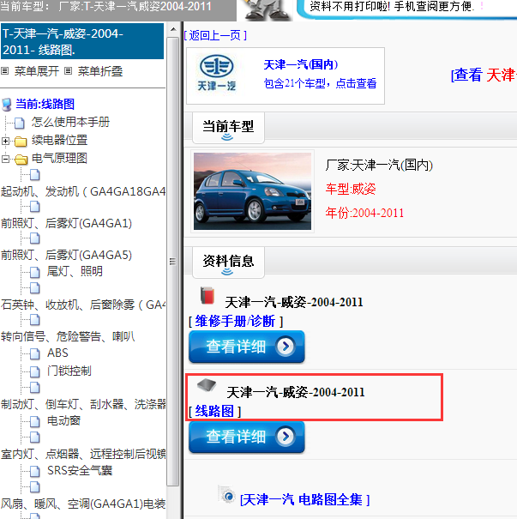The image size is (517, 519).
Task: Click the sidebar vertical scrollbar thumb
Action: [x=173, y=262]
